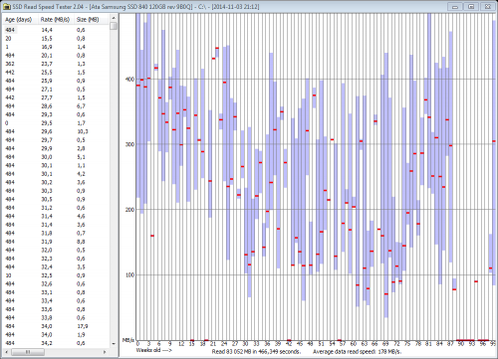
Task: Select the row with rate 34,2
Action: pos(56,343)
